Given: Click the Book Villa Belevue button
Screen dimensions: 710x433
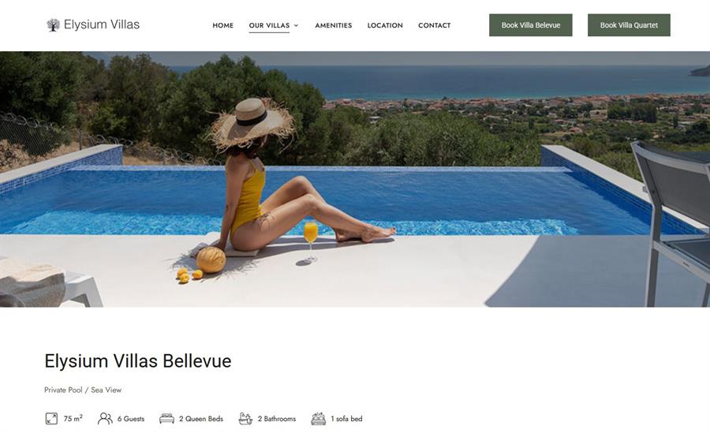Looking at the screenshot, I should click(x=531, y=25).
